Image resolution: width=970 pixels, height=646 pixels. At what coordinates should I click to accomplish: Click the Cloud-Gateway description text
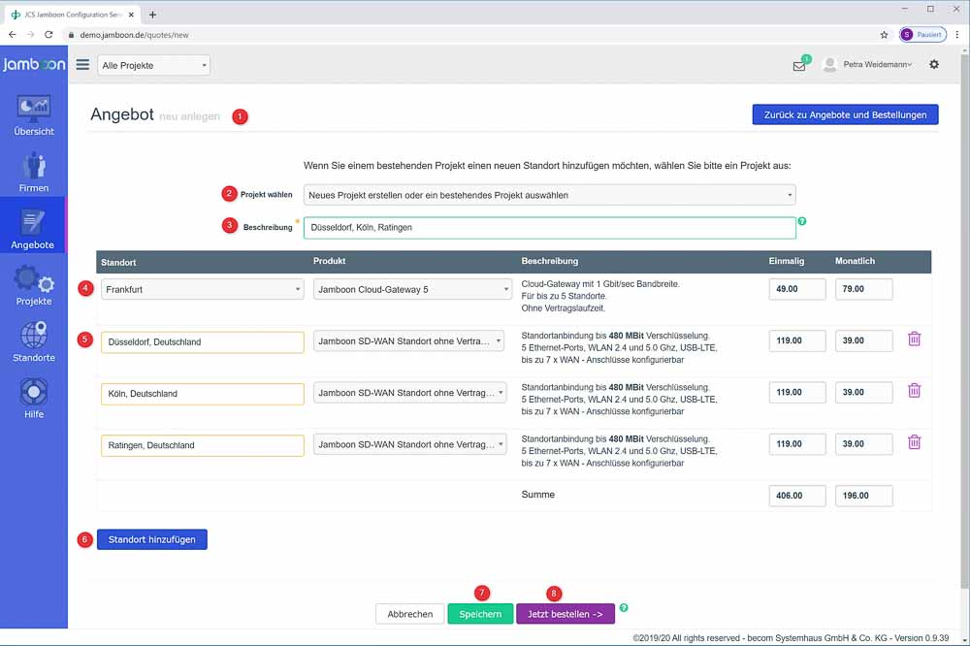click(600, 296)
